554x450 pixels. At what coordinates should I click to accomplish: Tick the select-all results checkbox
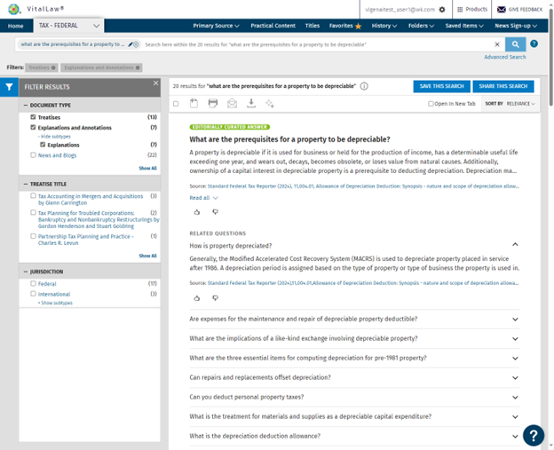(176, 104)
